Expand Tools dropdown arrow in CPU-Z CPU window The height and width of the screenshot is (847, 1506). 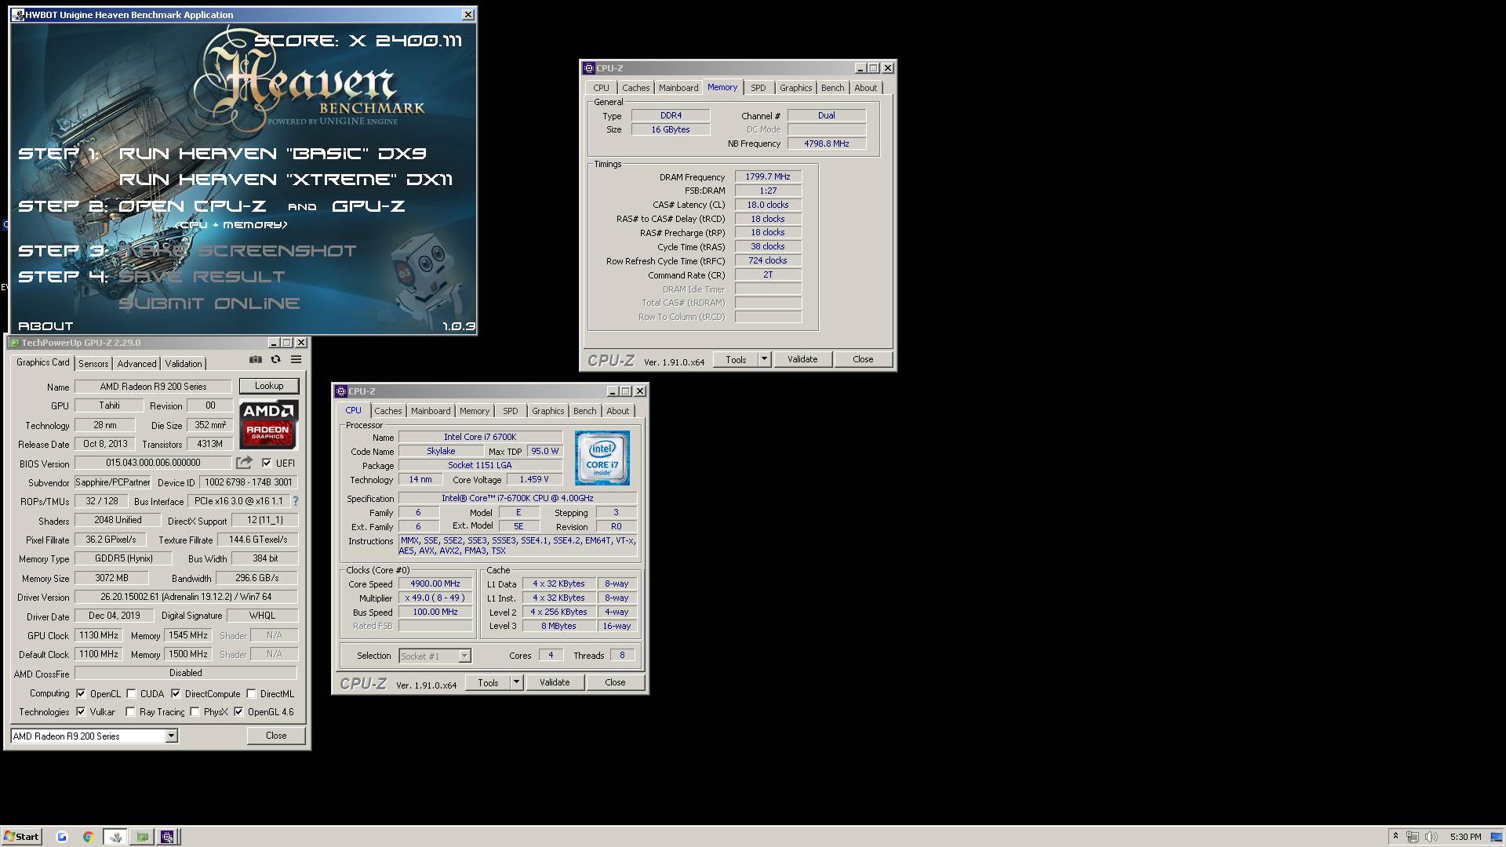click(x=516, y=682)
